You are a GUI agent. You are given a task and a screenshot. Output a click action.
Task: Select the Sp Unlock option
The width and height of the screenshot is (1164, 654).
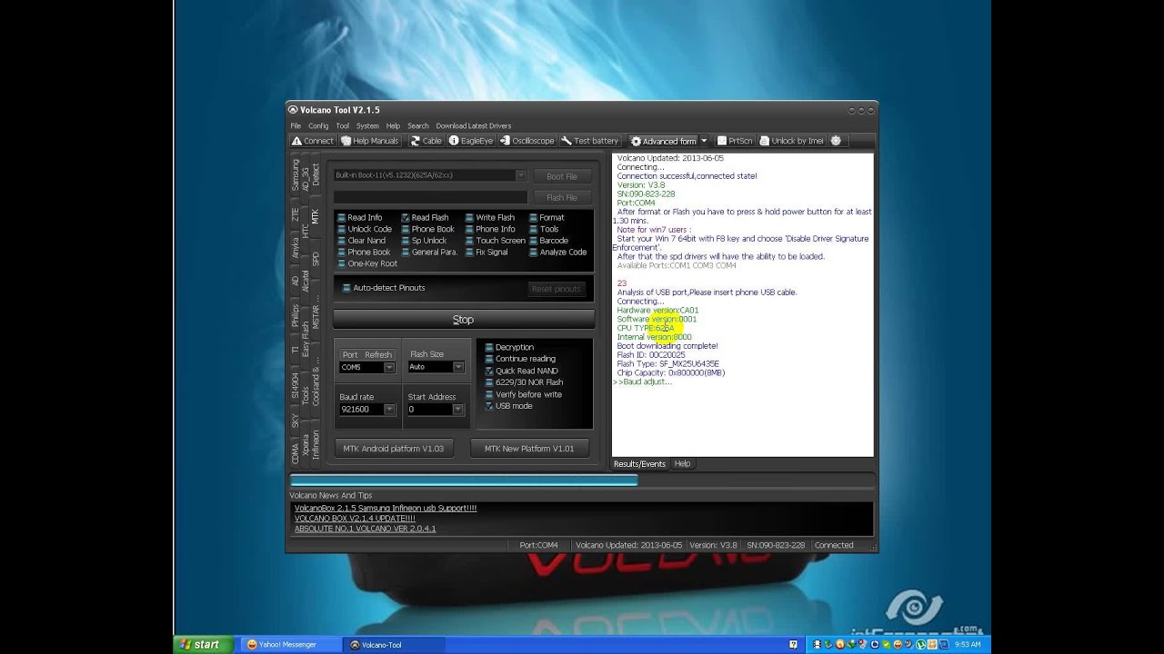424,241
